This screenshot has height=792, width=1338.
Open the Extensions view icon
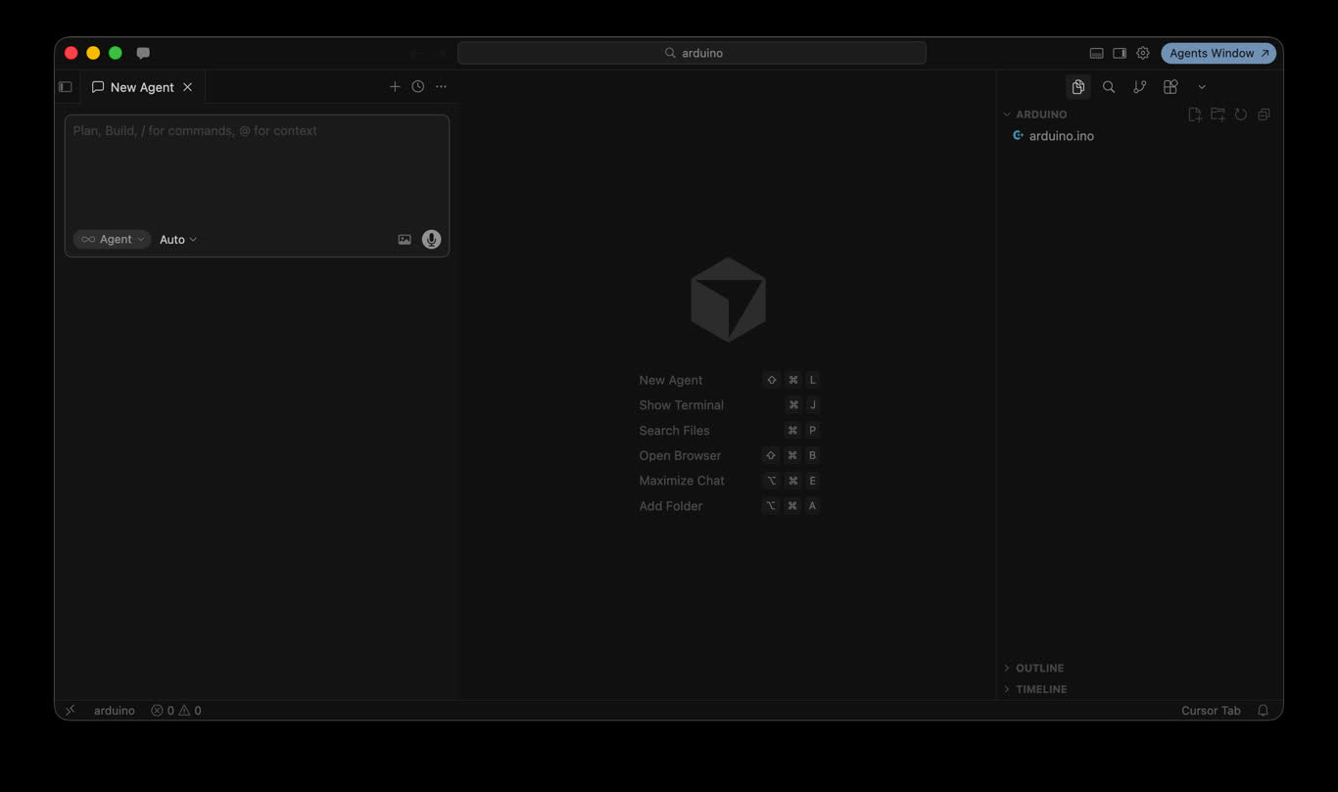(1171, 87)
